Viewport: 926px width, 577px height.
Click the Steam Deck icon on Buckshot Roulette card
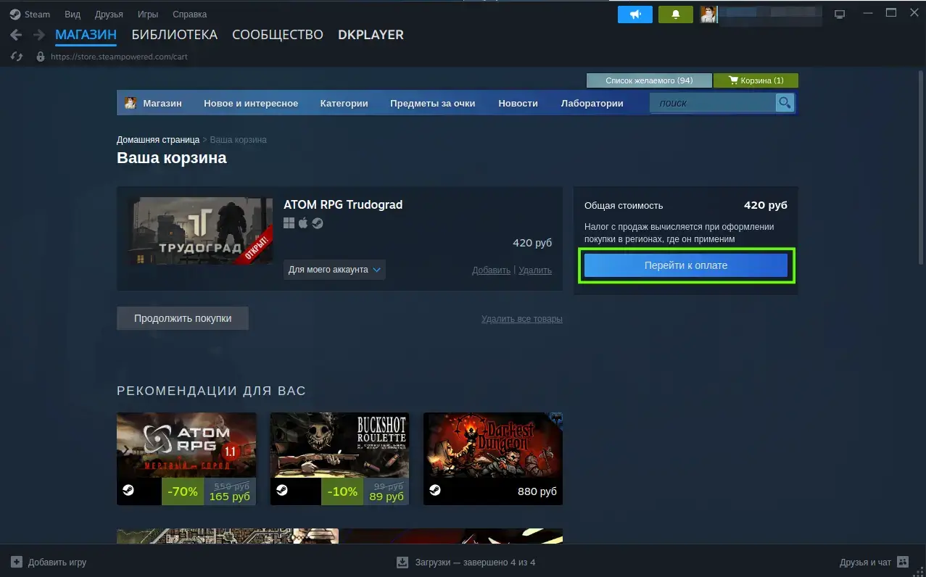pyautogui.click(x=281, y=491)
